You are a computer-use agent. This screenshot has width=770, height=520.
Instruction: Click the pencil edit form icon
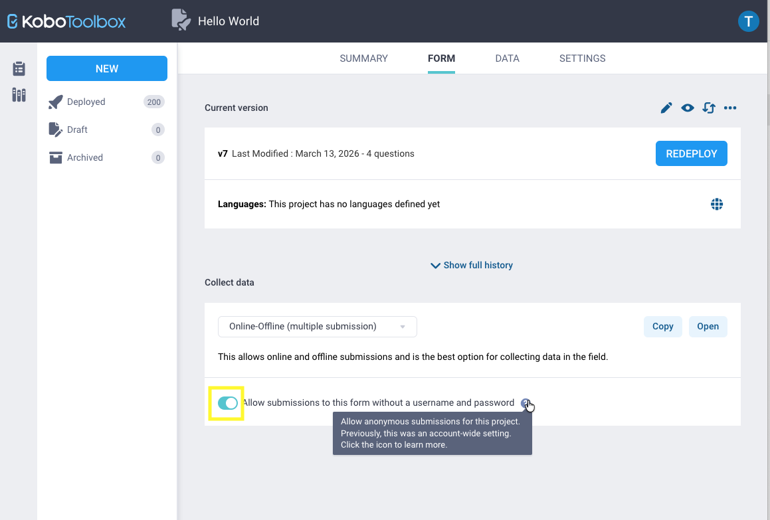(666, 108)
